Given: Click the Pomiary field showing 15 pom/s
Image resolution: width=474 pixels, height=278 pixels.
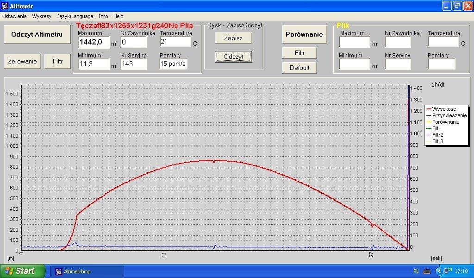Looking at the screenshot, I should tap(173, 64).
